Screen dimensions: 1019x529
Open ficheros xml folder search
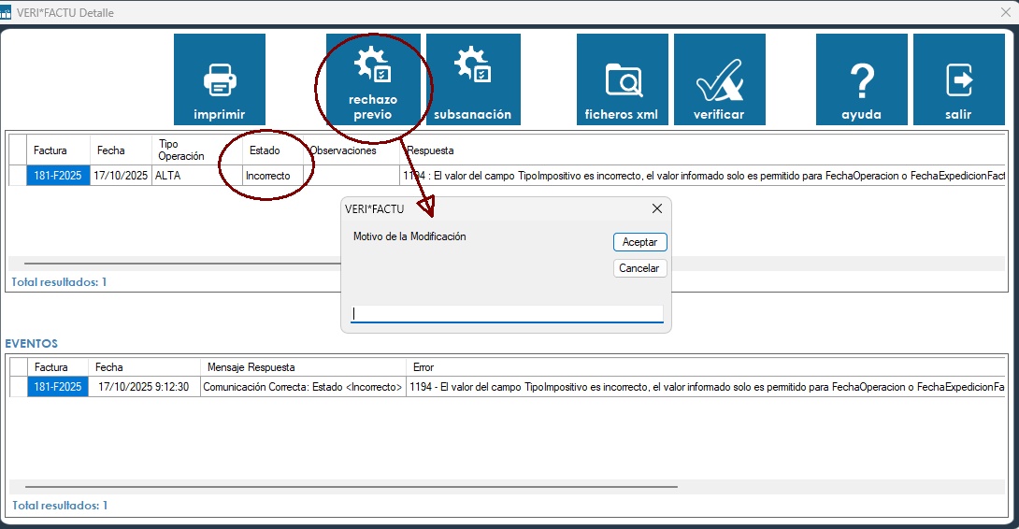[622, 79]
